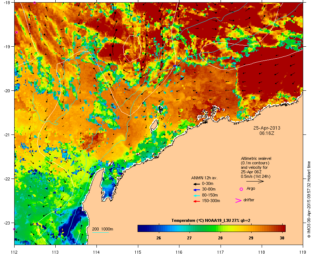Click the '200 1000m' depth contour label
This screenshot has height=254, width=314.
(102, 229)
